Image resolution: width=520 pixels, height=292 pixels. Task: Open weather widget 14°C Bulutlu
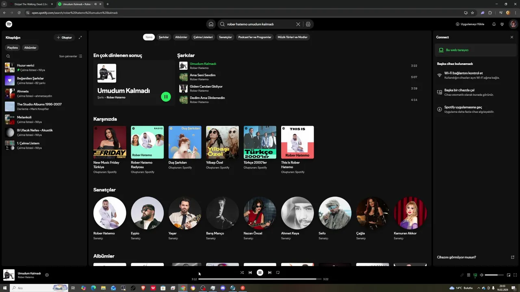[x=461, y=288]
